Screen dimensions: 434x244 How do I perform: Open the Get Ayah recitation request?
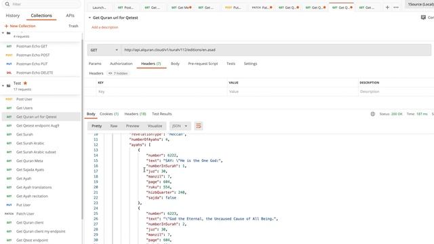coord(32,196)
